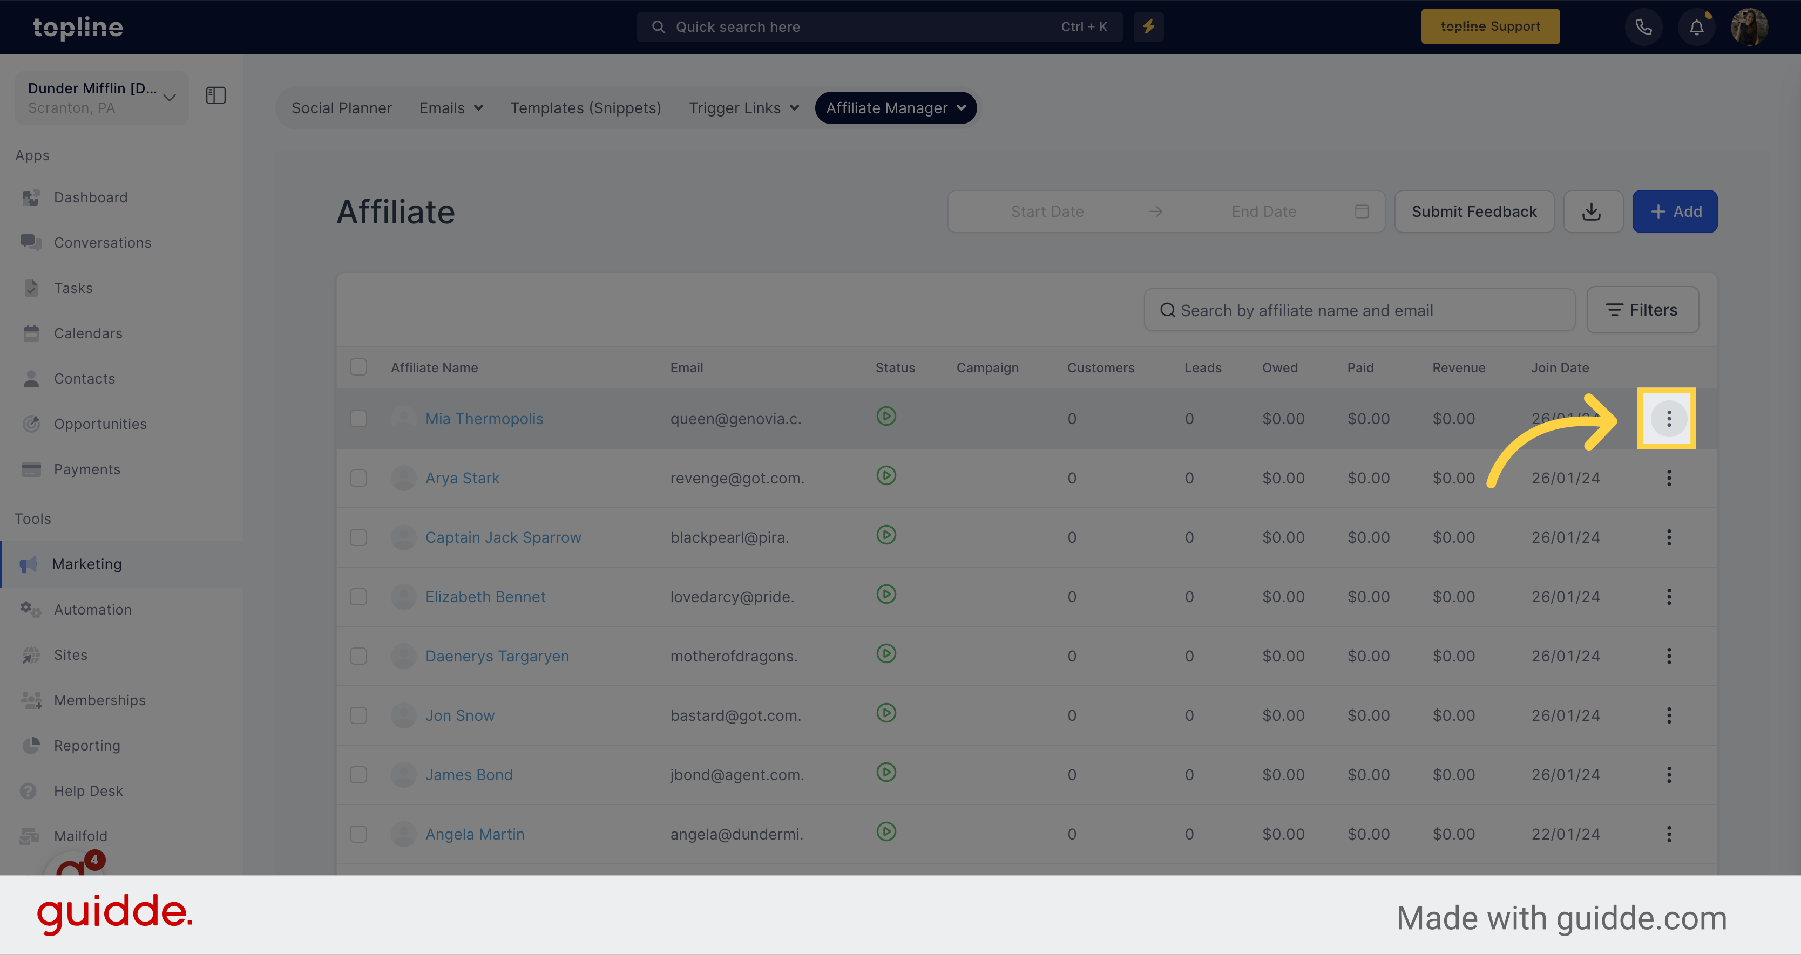Screen dimensions: 1801x955
Task: Open the Daenerys Targaryen affiliate link
Action: (497, 657)
